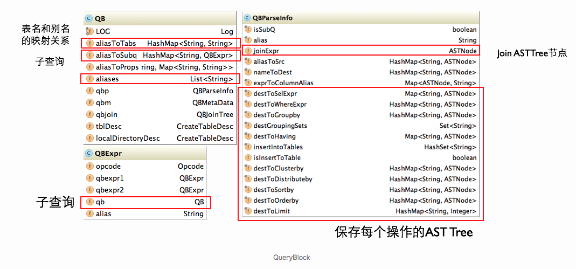Click the QBParseInfo type of qbp field
This screenshot has height=269, width=576.
point(212,91)
